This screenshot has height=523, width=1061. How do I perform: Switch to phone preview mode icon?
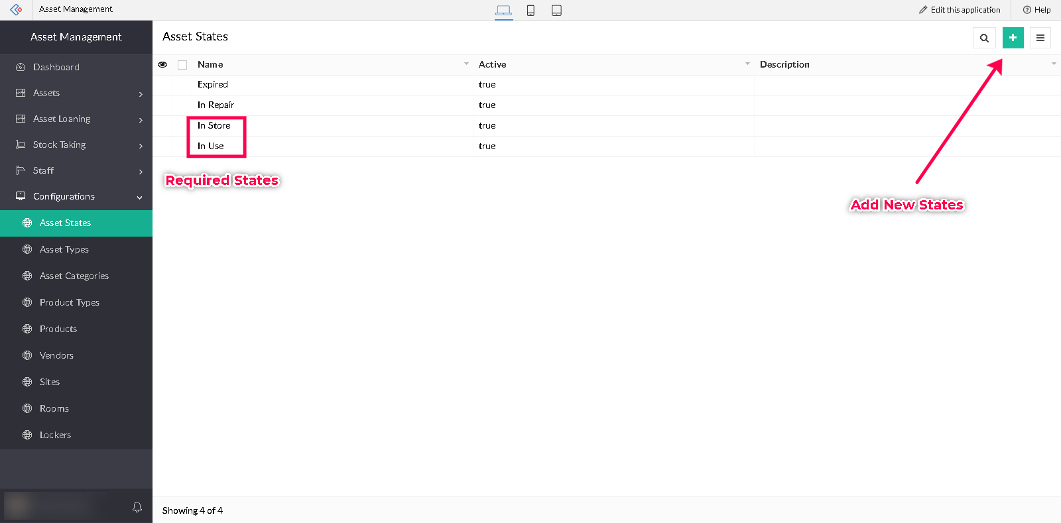[x=530, y=10]
